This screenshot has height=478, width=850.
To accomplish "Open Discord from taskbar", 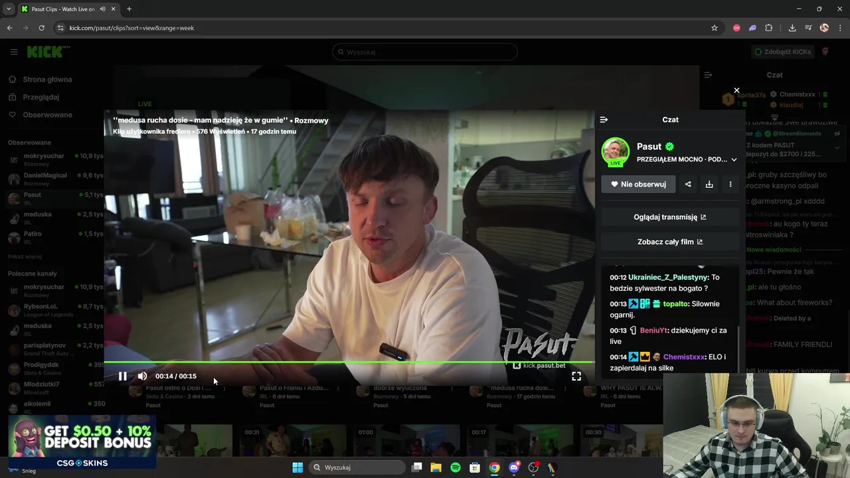I will 514,467.
